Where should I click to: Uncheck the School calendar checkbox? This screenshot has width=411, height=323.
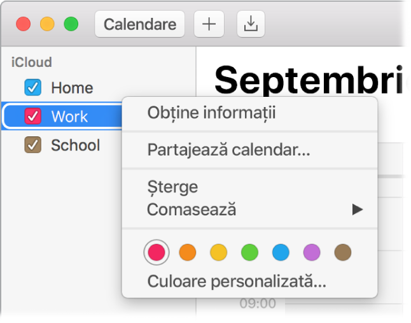[32, 145]
